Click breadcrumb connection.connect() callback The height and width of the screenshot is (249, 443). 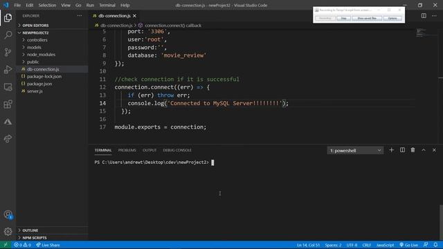(x=173, y=26)
